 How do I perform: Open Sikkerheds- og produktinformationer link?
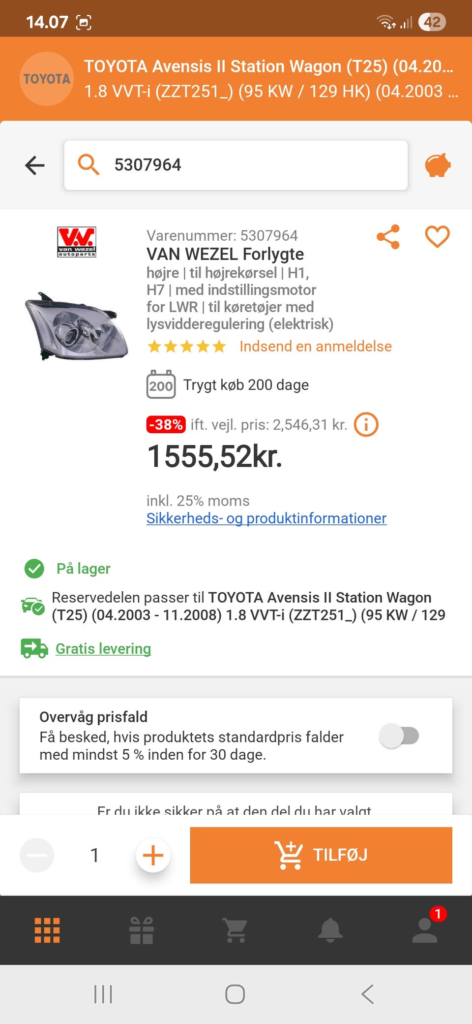point(266,518)
